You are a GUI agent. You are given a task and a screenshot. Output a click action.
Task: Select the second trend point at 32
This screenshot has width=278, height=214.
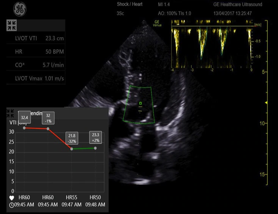tap(48, 129)
